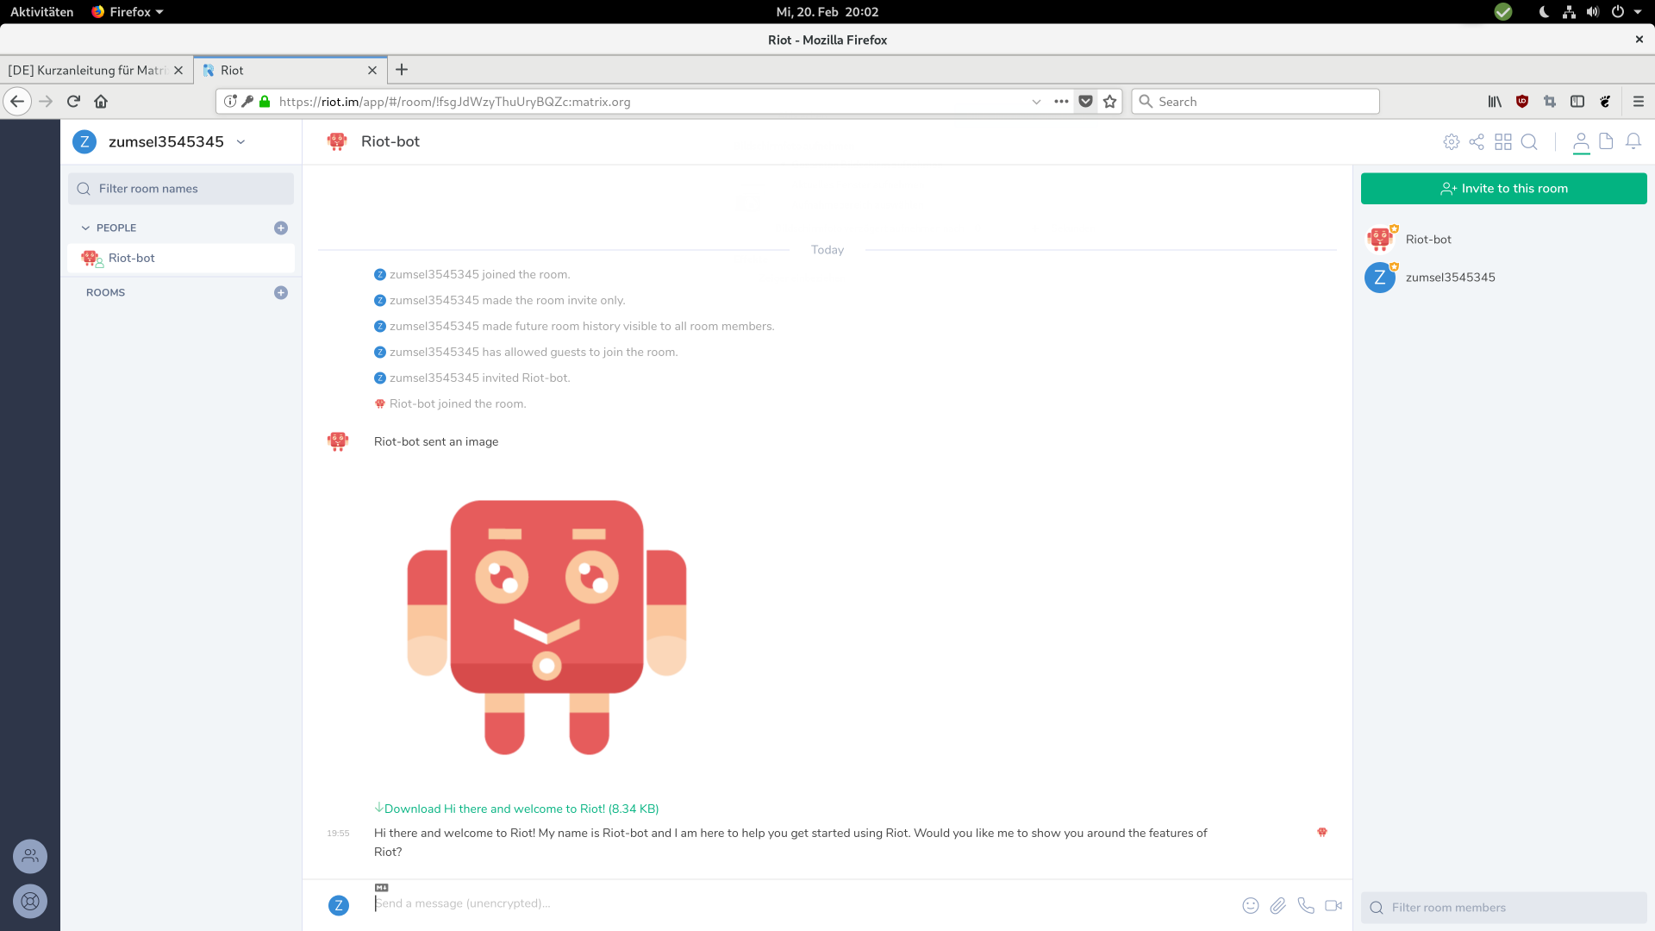Click the paperclip upload file icon
1655x931 pixels.
coord(1277,905)
